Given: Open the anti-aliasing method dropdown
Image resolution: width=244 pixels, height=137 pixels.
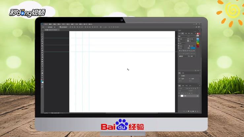Looking at the screenshot, I should tap(192, 56).
